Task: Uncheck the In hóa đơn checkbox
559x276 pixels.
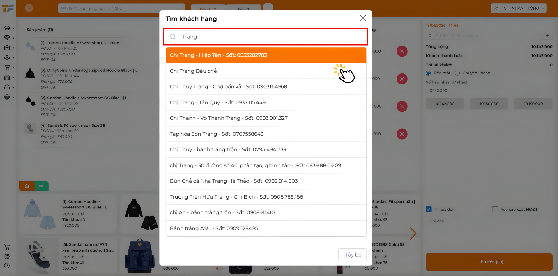Action: click(x=429, y=209)
